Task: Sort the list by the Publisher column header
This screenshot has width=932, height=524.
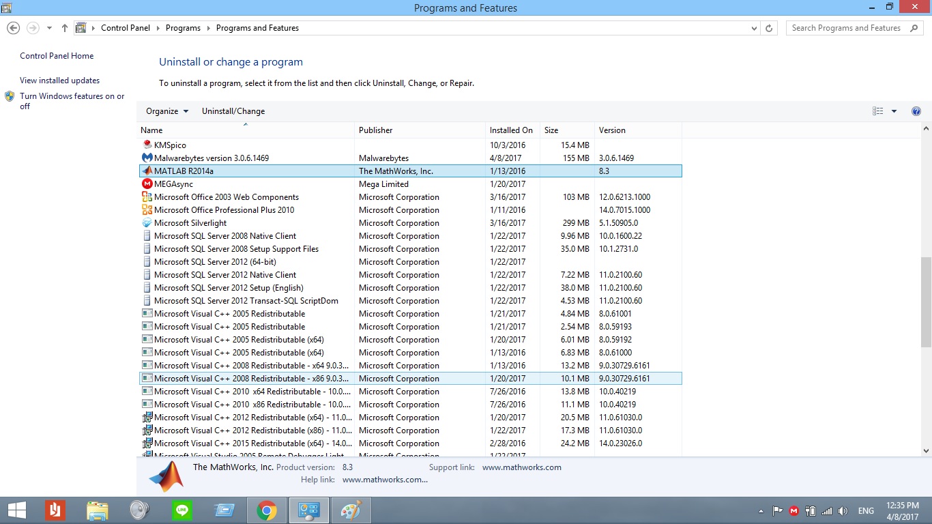Action: (376, 130)
